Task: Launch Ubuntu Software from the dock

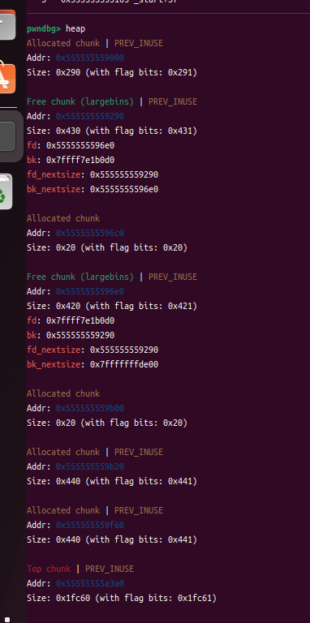Action: 7,78
